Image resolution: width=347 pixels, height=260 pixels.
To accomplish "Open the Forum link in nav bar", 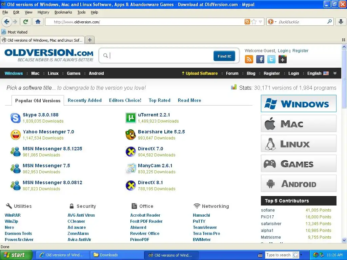I will (232, 73).
